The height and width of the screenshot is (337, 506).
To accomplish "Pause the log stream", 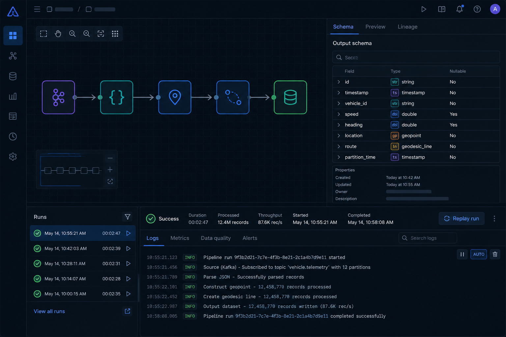I will [462, 254].
